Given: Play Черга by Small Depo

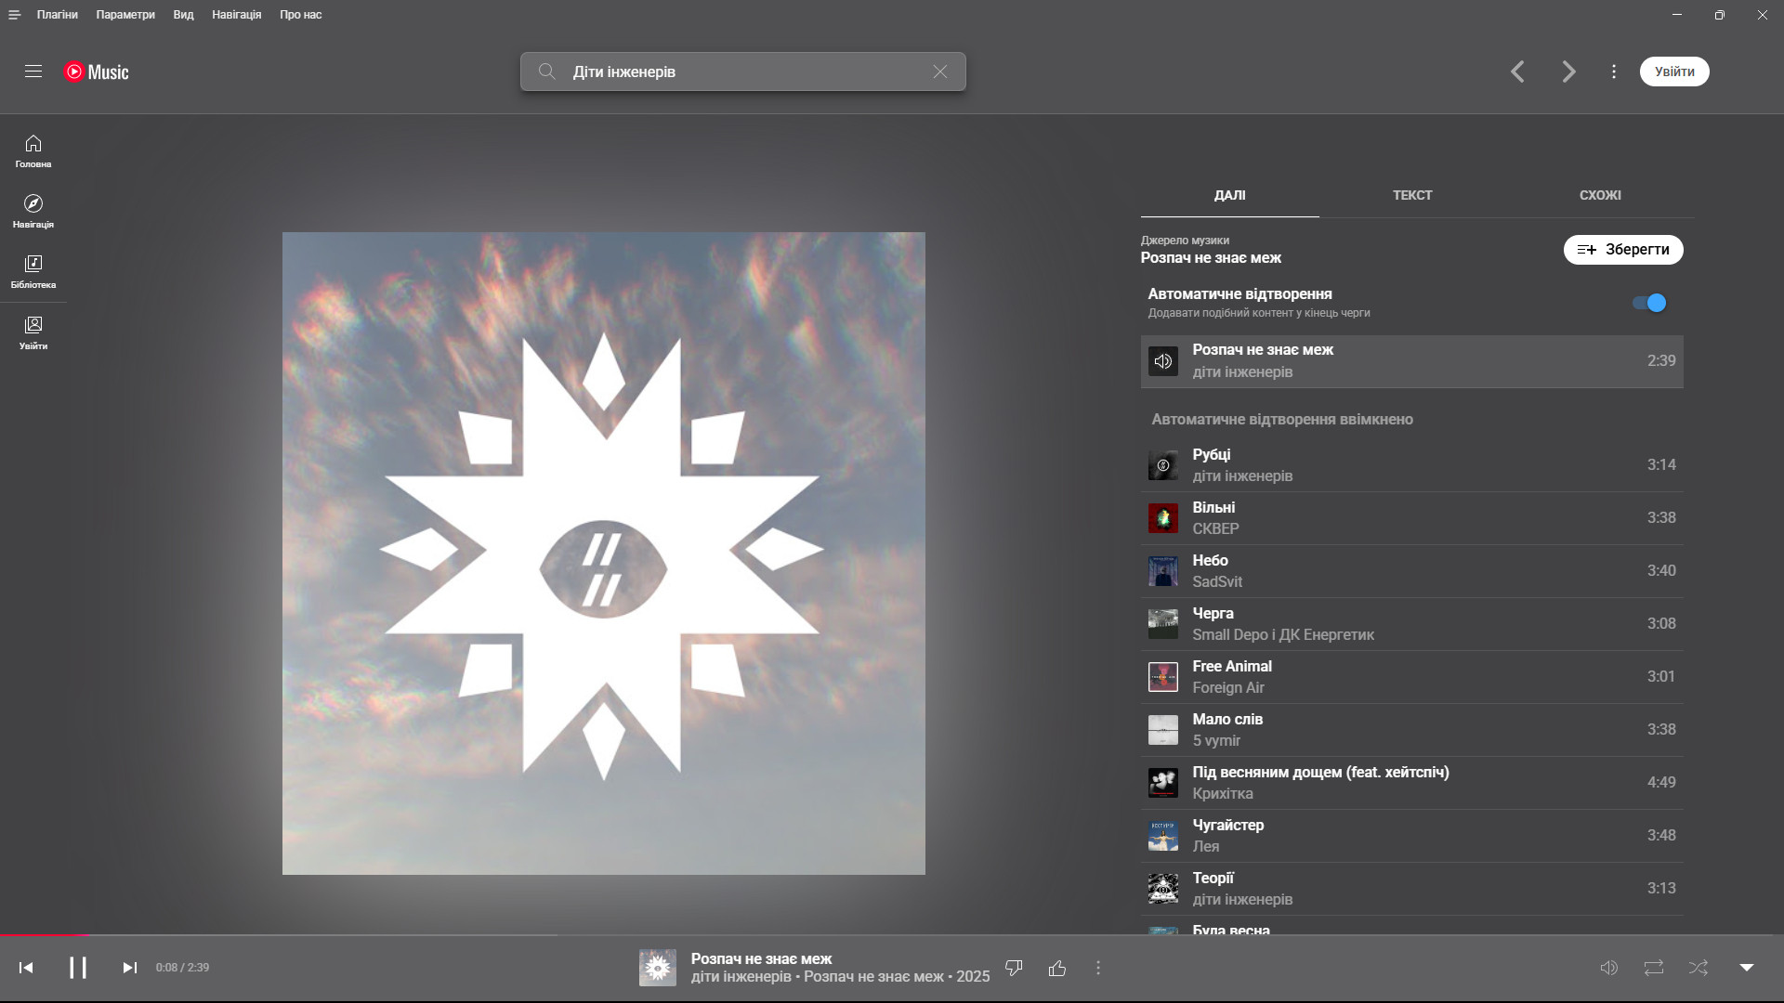Looking at the screenshot, I should point(1412,624).
